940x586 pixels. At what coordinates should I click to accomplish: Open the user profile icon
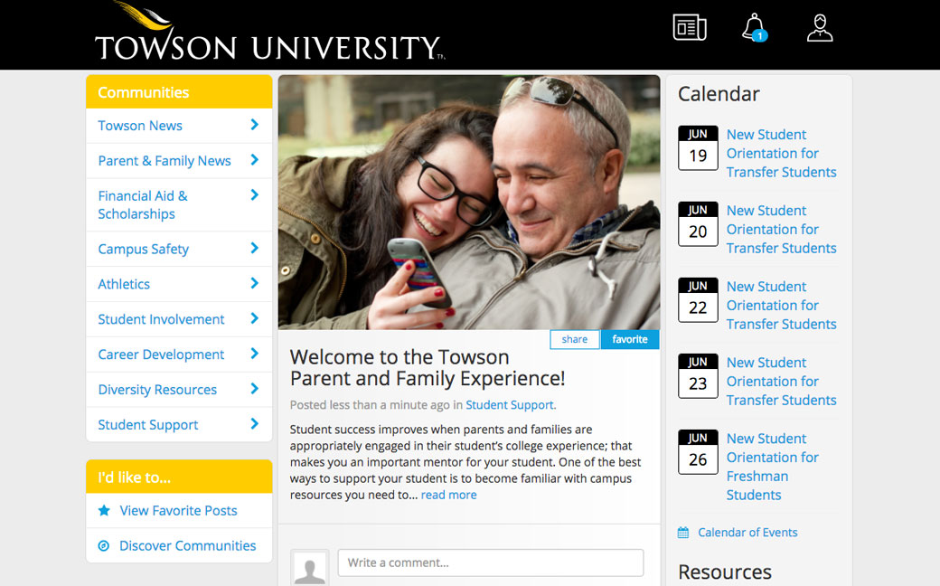(819, 28)
